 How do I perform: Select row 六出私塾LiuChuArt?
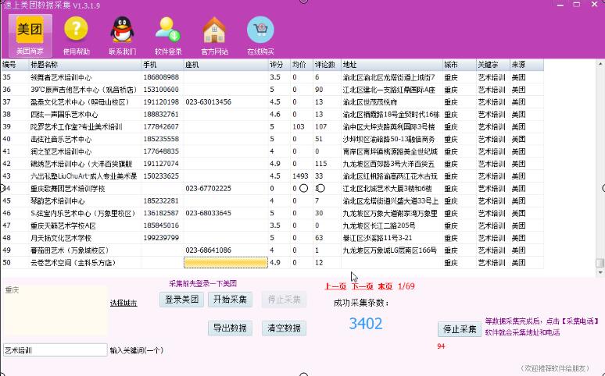click(272, 176)
